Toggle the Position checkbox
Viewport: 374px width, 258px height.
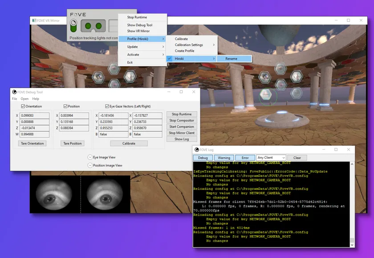click(65, 106)
